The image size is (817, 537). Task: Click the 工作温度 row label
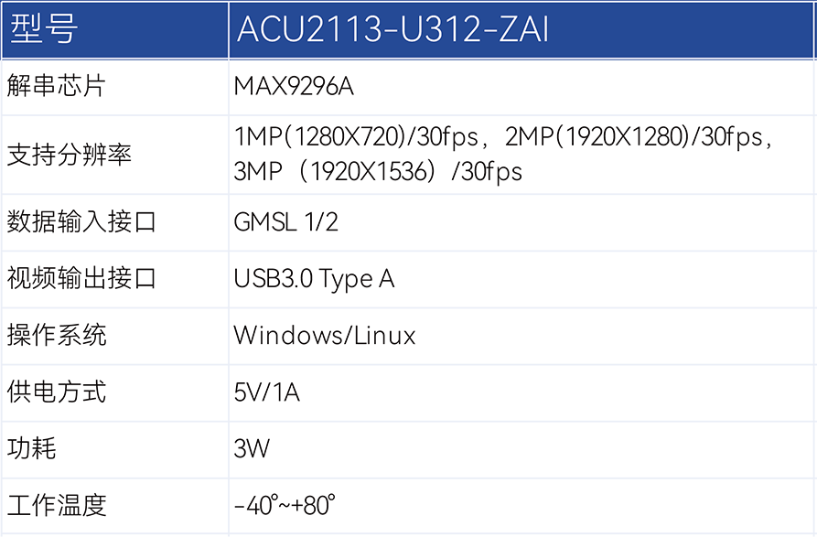click(57, 504)
